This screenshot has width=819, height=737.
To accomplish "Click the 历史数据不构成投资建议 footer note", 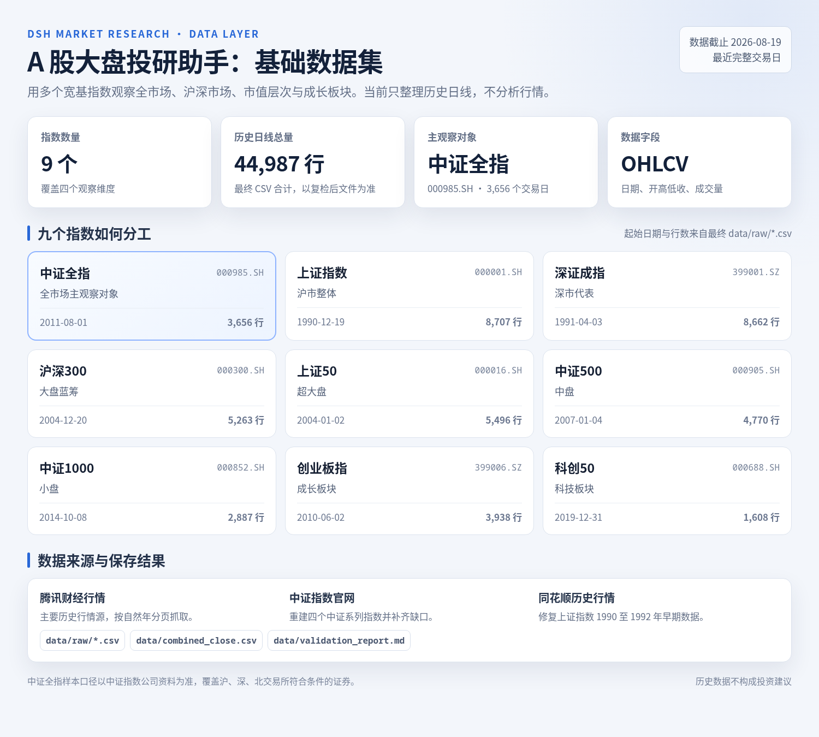I will (743, 681).
